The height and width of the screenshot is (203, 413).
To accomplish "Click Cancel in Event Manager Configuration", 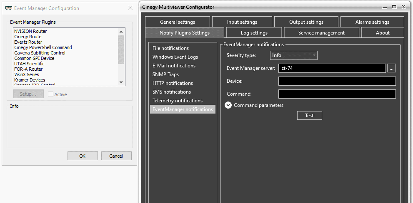I will pos(116,156).
